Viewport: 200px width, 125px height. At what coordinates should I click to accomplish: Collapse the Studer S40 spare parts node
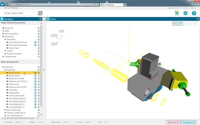point(3,67)
